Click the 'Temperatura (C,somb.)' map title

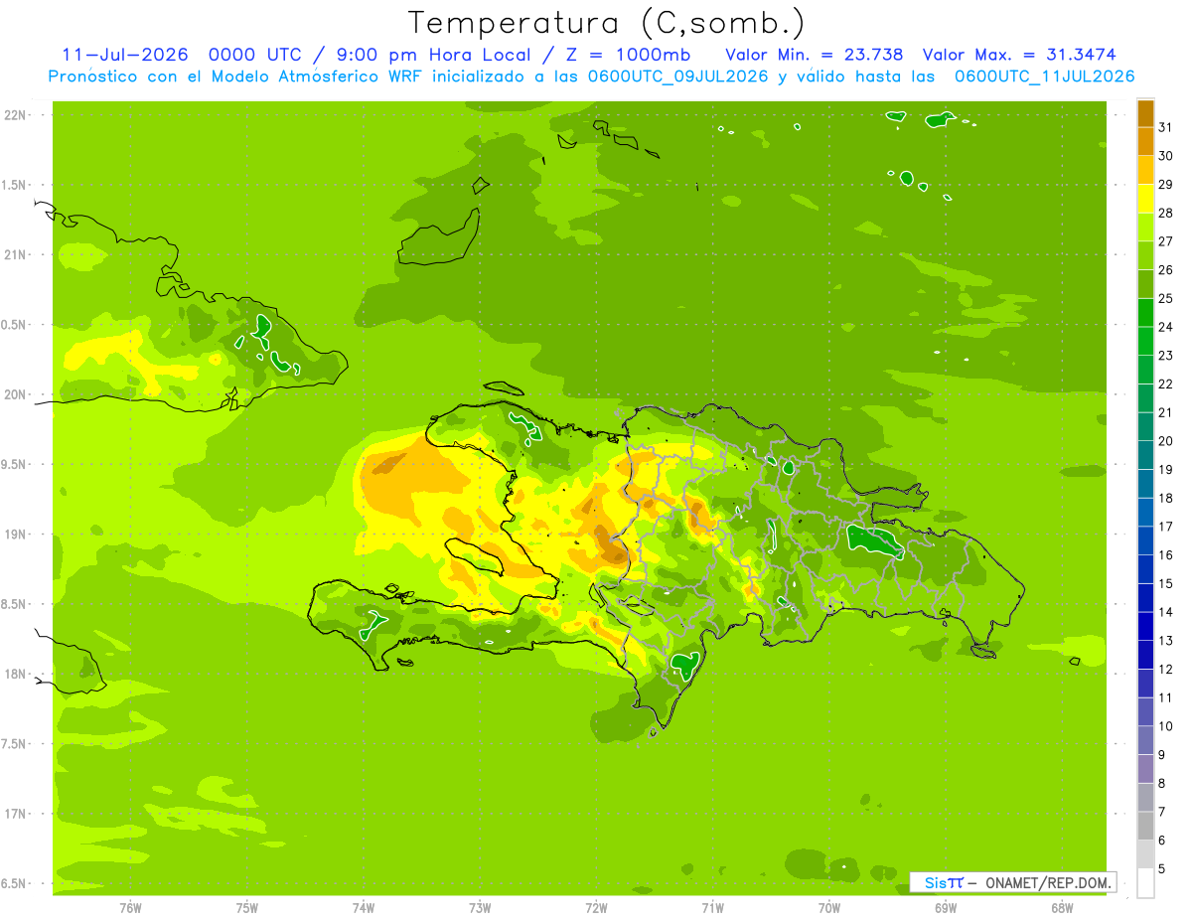[x=606, y=23]
